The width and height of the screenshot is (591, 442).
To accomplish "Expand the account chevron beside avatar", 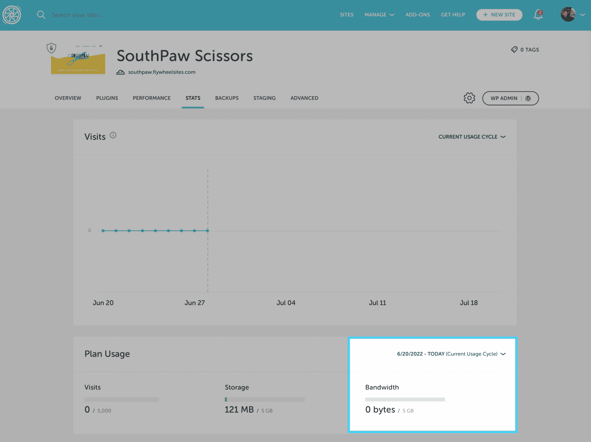I will (x=583, y=15).
